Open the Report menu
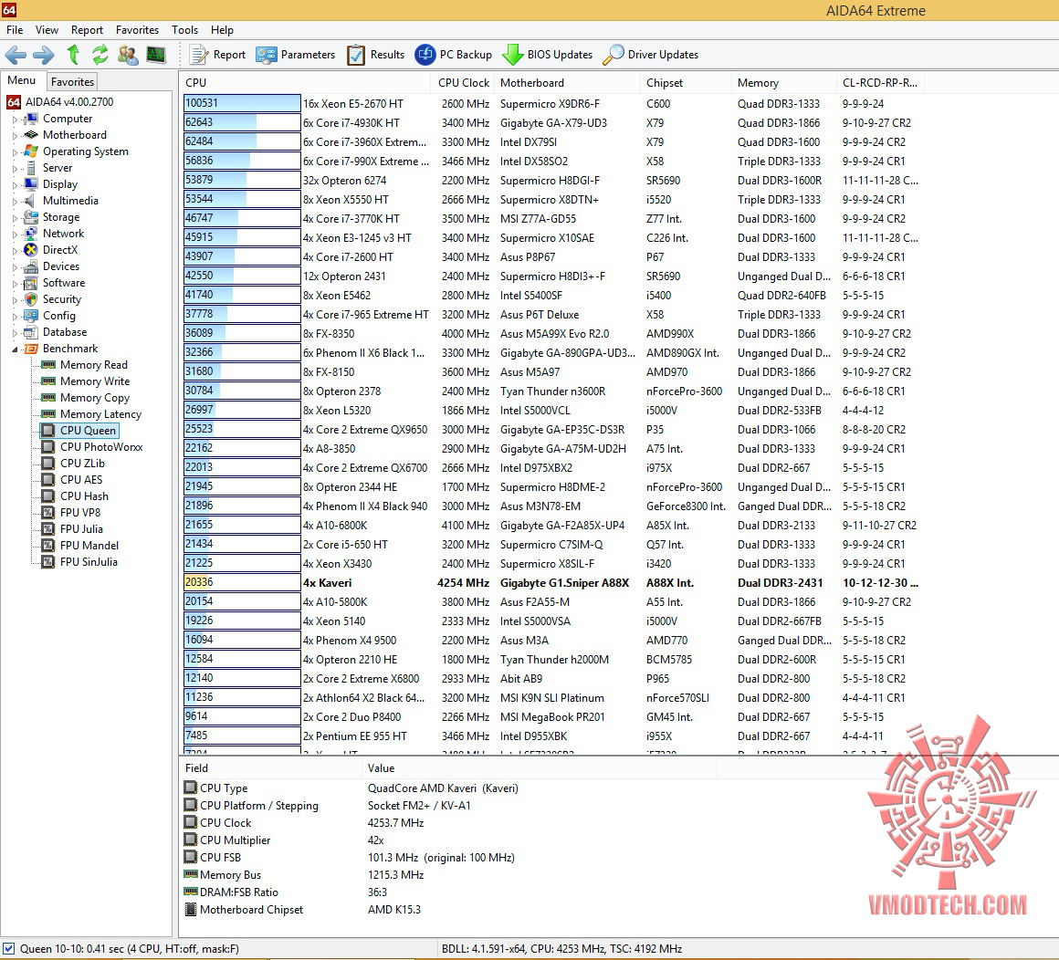This screenshot has height=960, width=1059. point(87,30)
